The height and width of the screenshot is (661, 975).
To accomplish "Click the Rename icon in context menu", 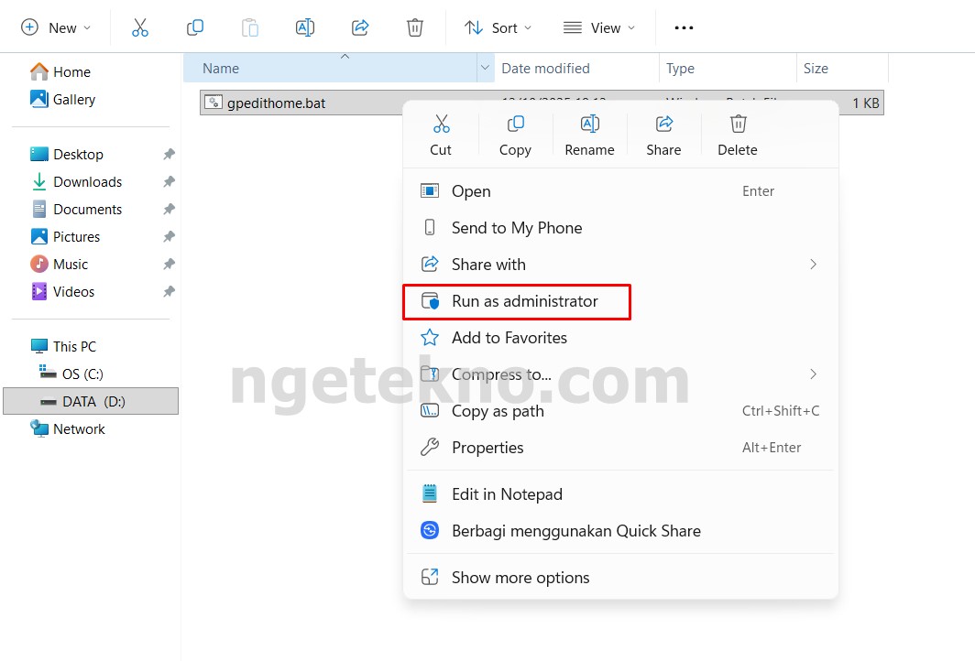I will (x=589, y=125).
